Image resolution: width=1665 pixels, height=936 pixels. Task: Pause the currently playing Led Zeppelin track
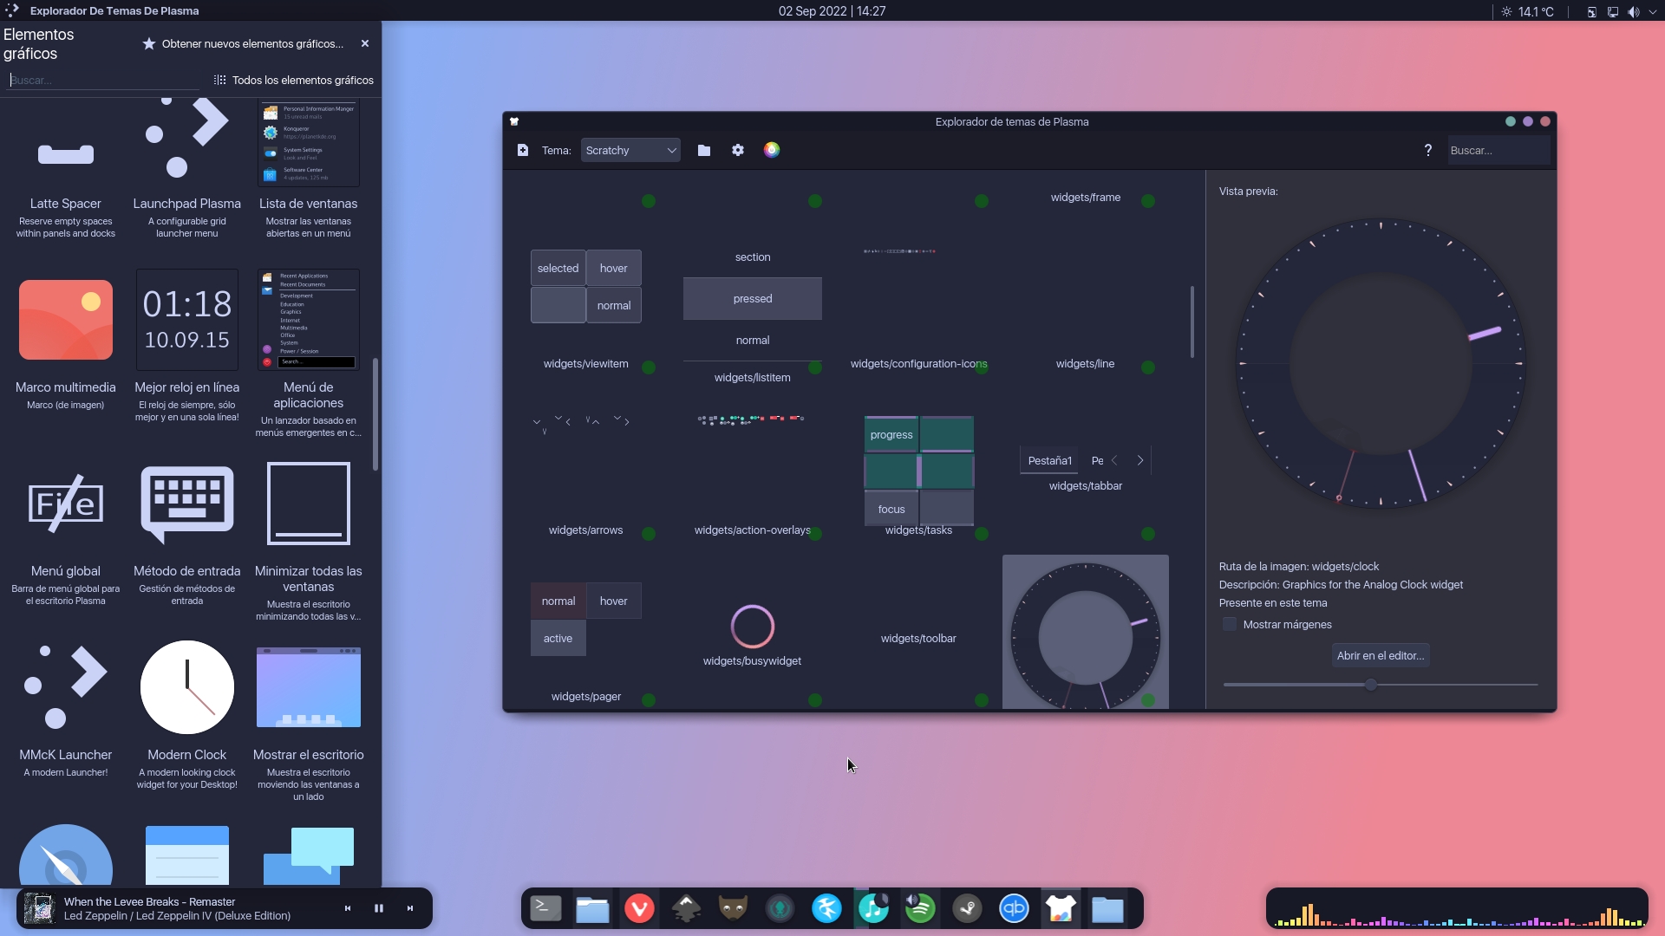point(378,907)
